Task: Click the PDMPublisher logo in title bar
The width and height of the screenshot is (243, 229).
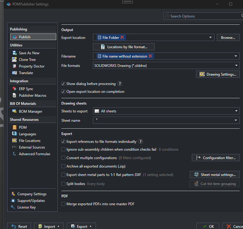Action: [x=9, y=4]
